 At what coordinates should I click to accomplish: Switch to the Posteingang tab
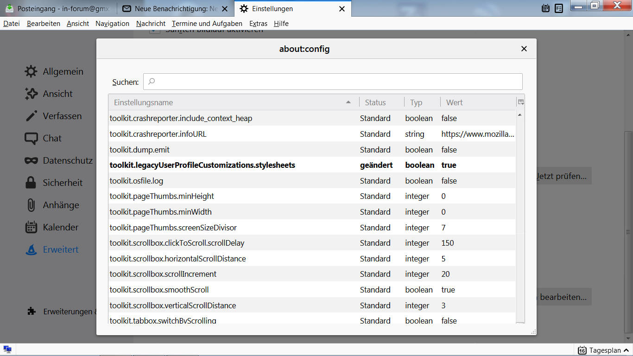(58, 9)
